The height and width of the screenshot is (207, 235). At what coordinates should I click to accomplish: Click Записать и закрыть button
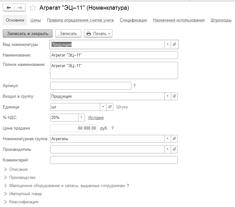click(28, 33)
